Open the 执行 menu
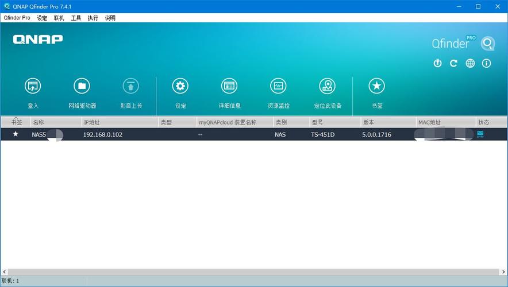This screenshot has height=287, width=508. [93, 18]
